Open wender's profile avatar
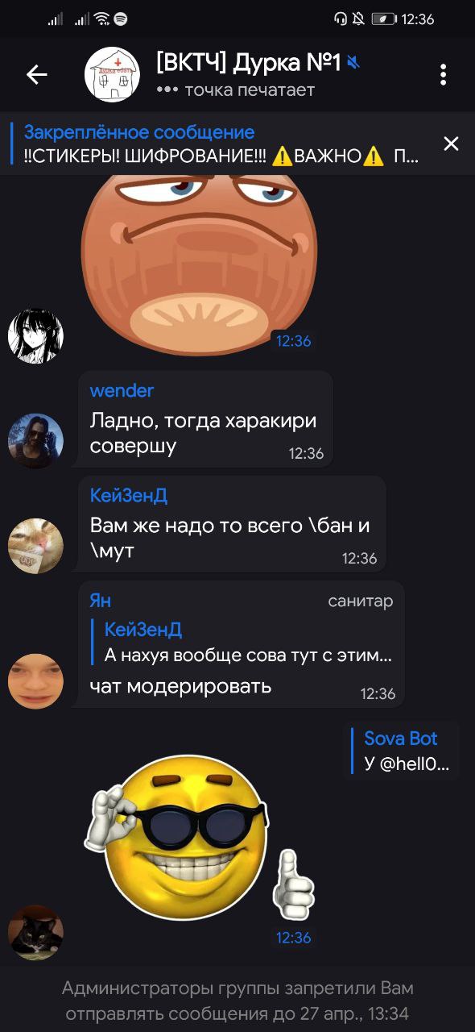Viewport: 475px width, 1032px height. (35, 441)
